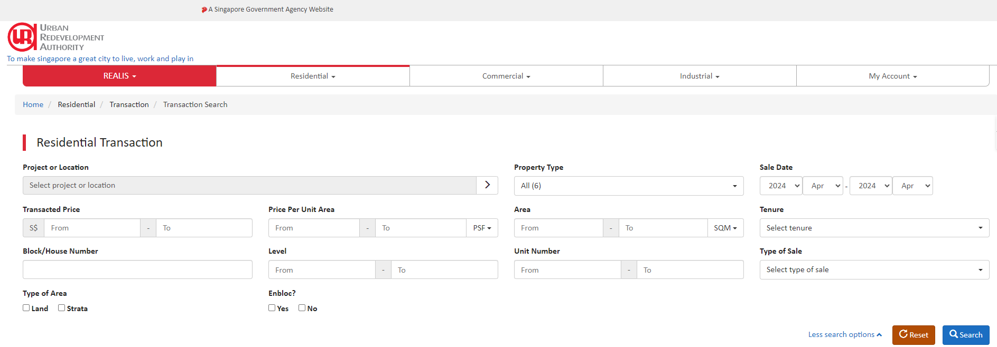Collapse with Less search options link
Image resolution: width=997 pixels, height=347 pixels.
(845, 334)
